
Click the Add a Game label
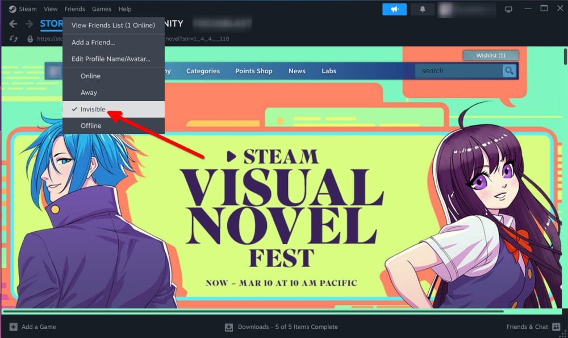coord(39,327)
